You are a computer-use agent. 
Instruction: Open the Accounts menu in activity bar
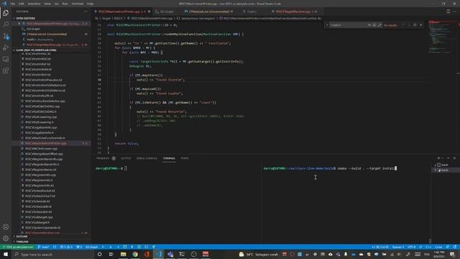tap(6, 227)
